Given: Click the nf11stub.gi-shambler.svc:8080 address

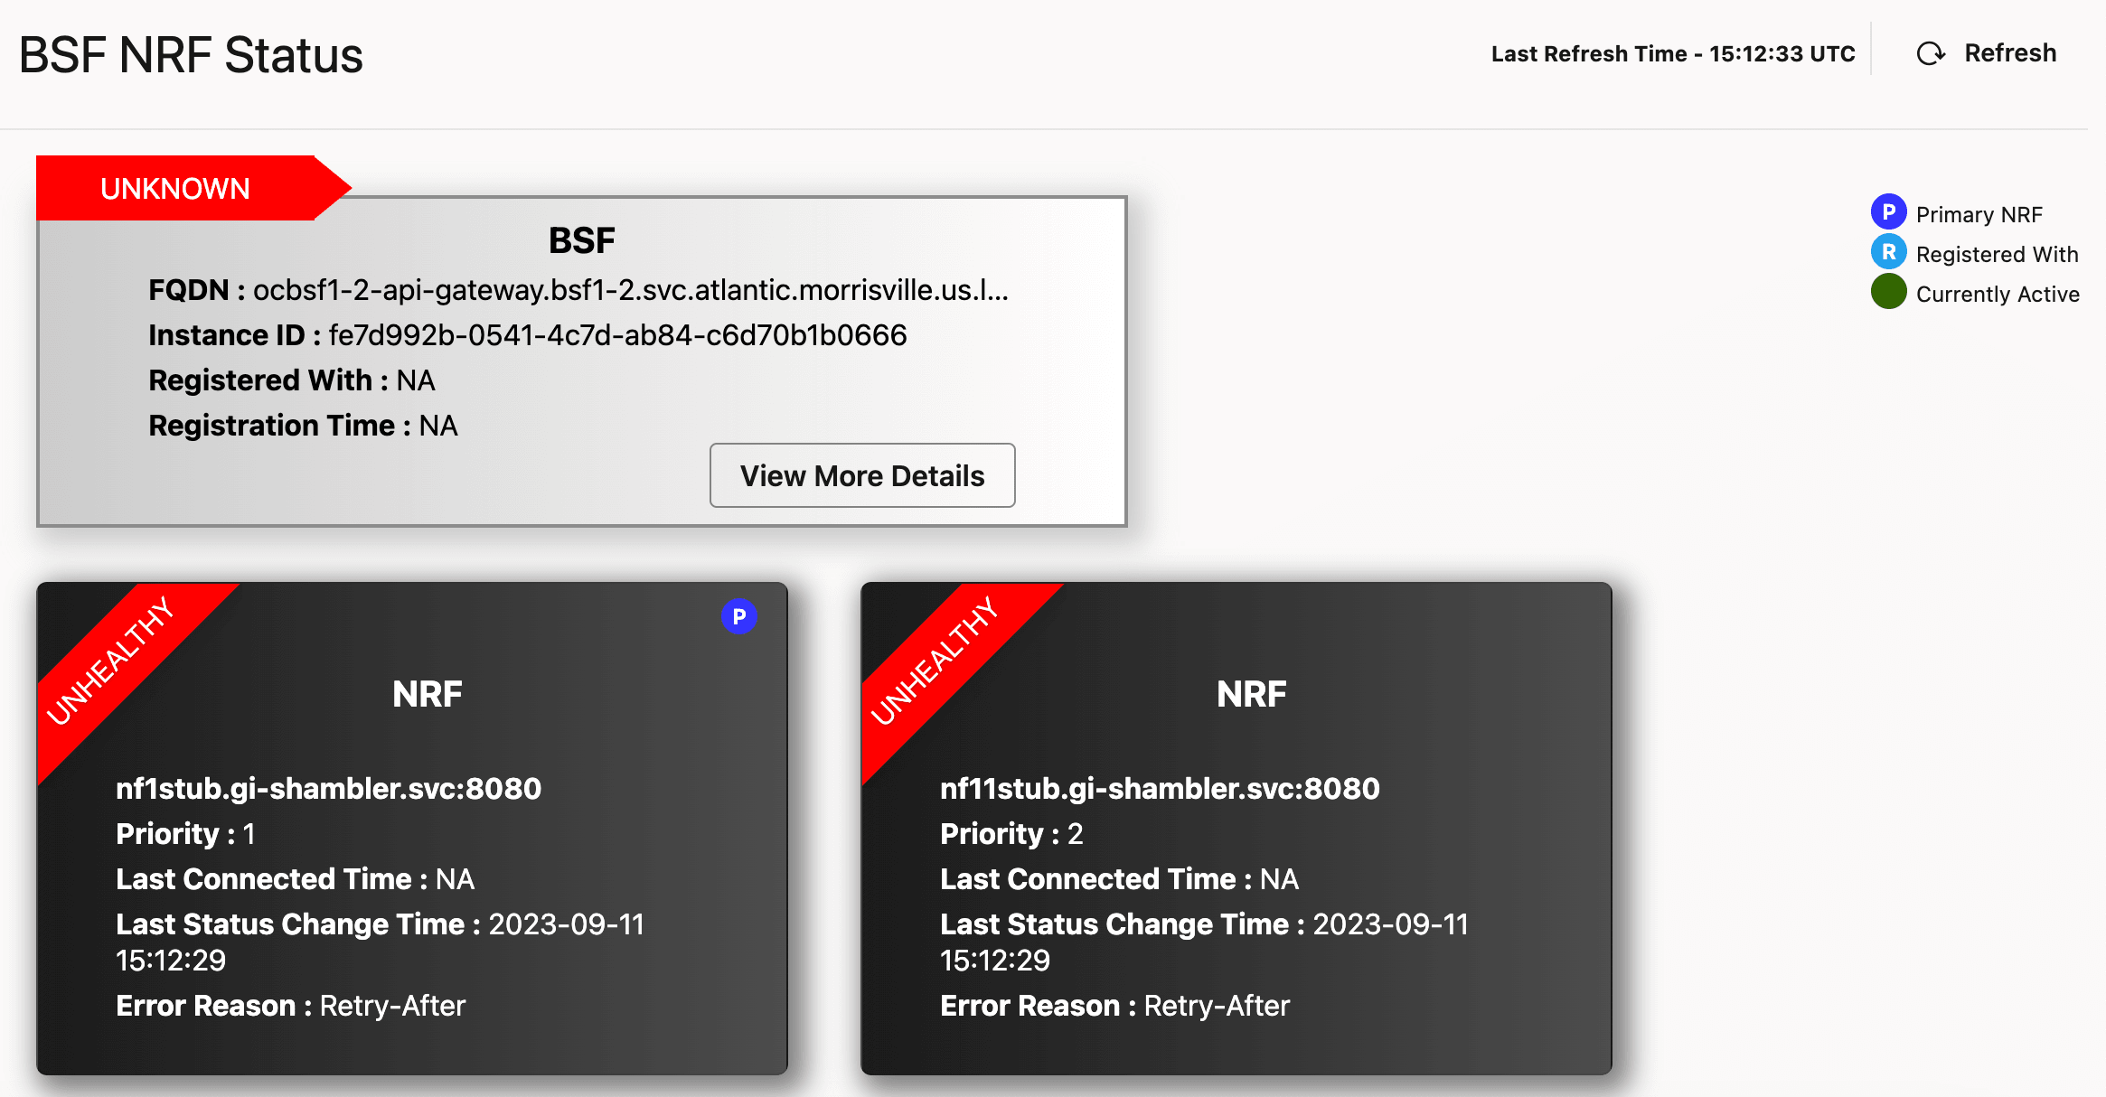Looking at the screenshot, I should coord(1159,788).
